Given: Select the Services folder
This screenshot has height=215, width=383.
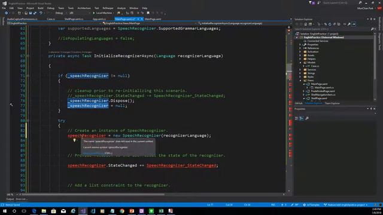Looking at the screenshot, I should coord(312,70).
